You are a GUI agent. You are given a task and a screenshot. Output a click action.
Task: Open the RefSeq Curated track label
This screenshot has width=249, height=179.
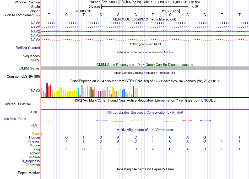click(28, 48)
